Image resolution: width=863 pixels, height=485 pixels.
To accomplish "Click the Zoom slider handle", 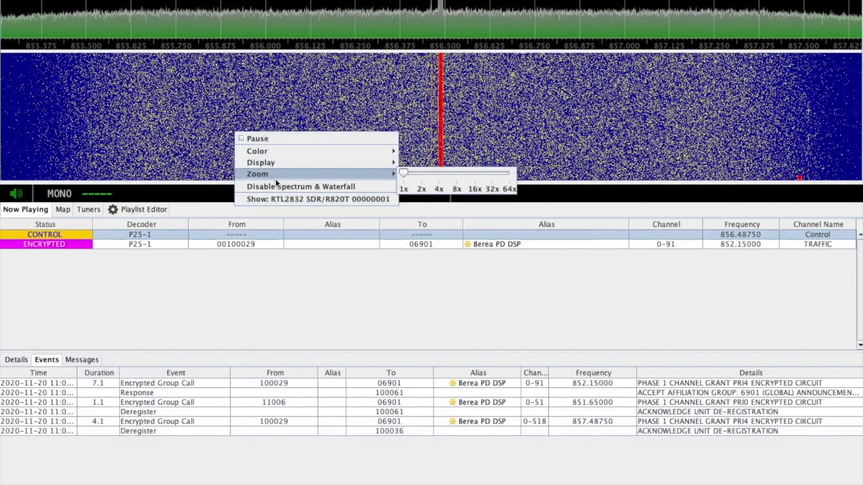I will 403,174.
